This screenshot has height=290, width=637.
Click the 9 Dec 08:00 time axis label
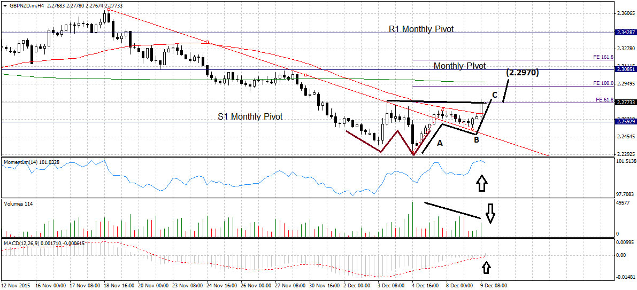(x=492, y=286)
